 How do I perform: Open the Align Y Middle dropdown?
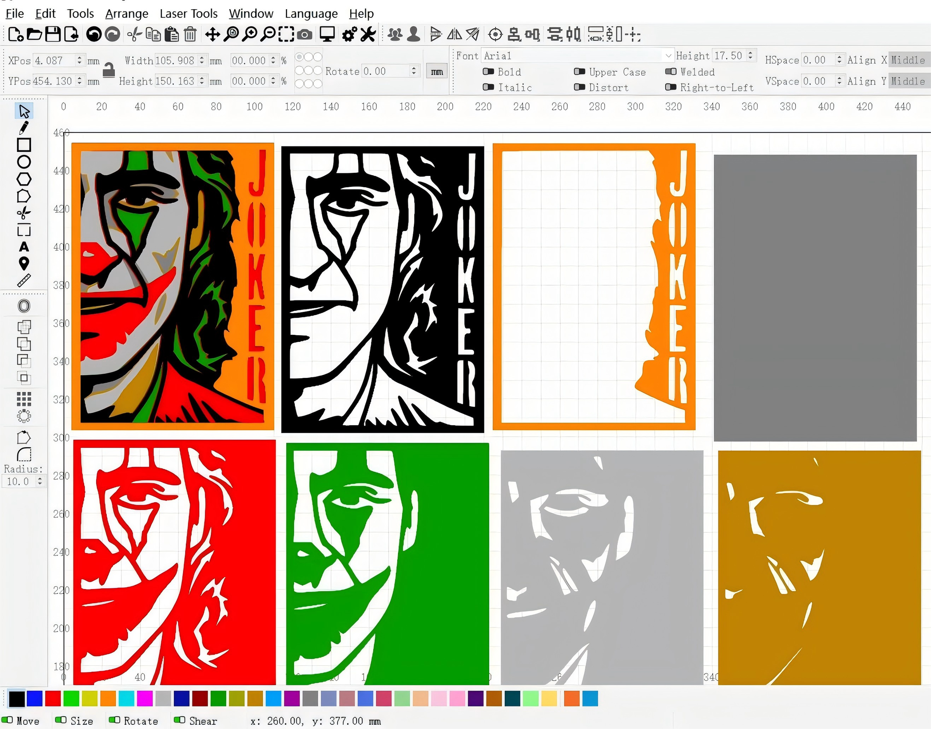909,81
